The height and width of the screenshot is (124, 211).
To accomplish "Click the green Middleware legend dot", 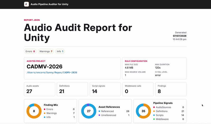I will click(x=154, y=119).
